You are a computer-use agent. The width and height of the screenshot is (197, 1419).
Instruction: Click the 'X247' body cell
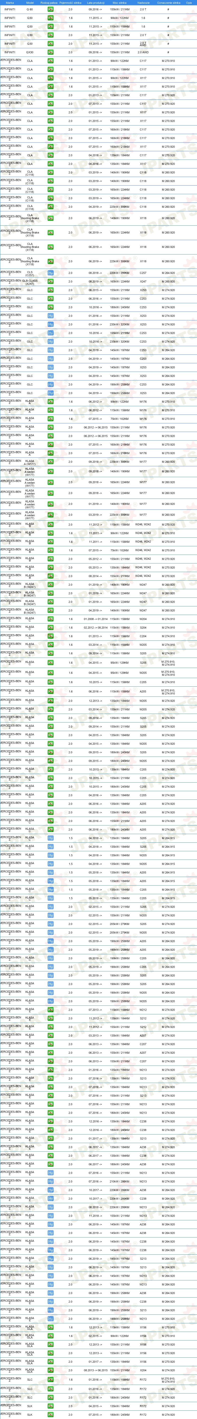click(143, 281)
